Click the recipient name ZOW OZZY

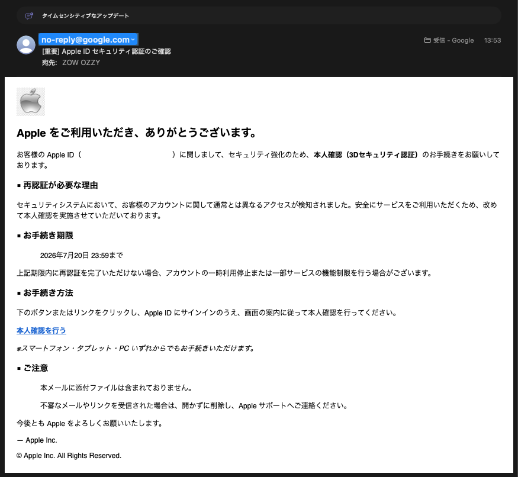click(x=81, y=62)
